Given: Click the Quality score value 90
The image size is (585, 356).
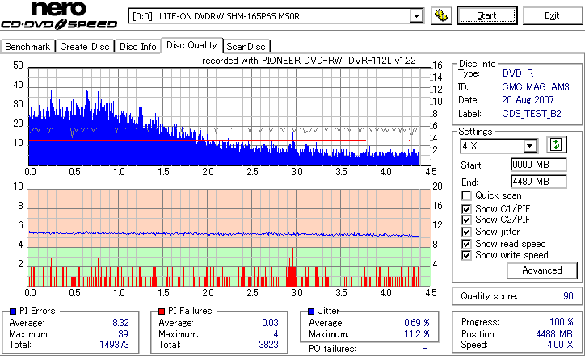Looking at the screenshot, I should coord(568,296).
